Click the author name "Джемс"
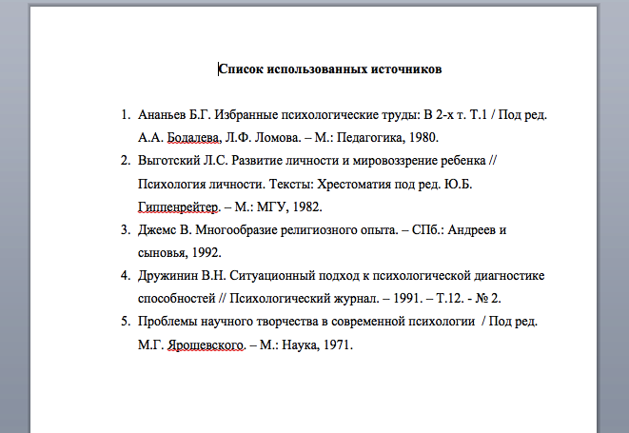The image size is (629, 433). point(158,230)
